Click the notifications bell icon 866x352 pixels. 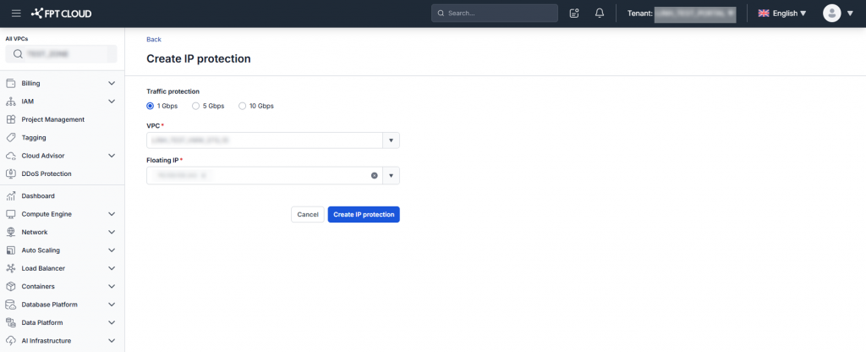[x=600, y=14]
